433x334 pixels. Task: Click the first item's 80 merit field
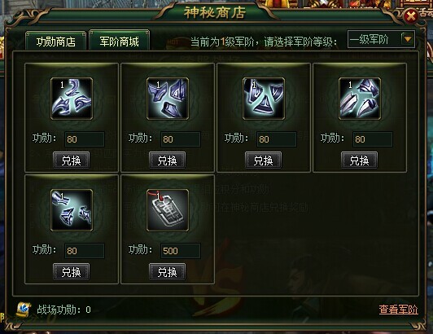click(85, 139)
